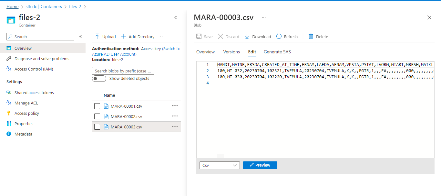The width and height of the screenshot is (441, 196).
Task: Open Access Control (IAM) page
Action: (34, 69)
